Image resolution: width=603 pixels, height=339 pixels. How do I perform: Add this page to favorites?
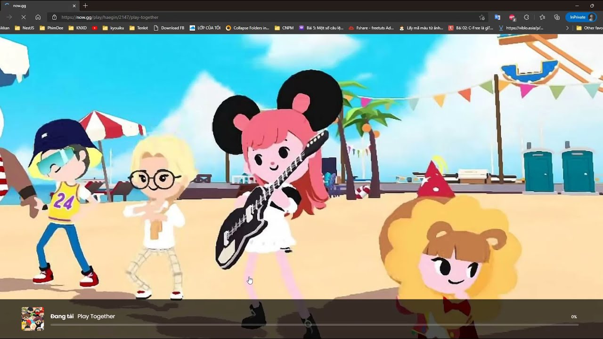point(481,17)
